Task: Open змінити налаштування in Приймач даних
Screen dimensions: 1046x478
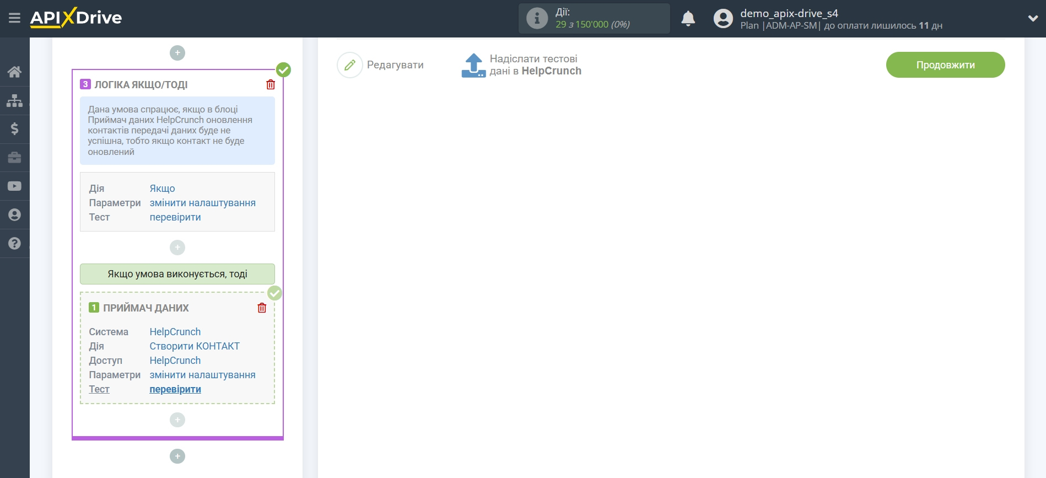Action: [x=202, y=375]
